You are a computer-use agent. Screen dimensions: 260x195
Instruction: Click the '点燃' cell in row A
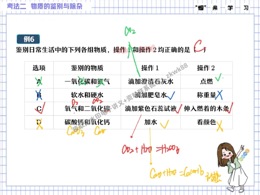(x=206, y=82)
